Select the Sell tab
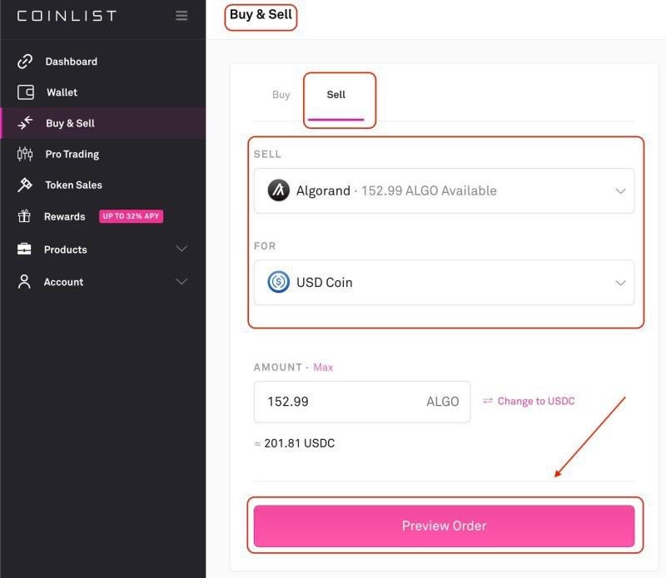The width and height of the screenshot is (666, 578). tap(336, 95)
